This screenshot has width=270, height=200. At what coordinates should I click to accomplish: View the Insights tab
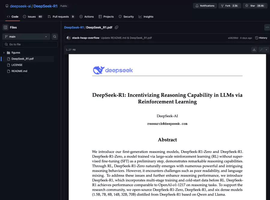[x=146, y=17]
